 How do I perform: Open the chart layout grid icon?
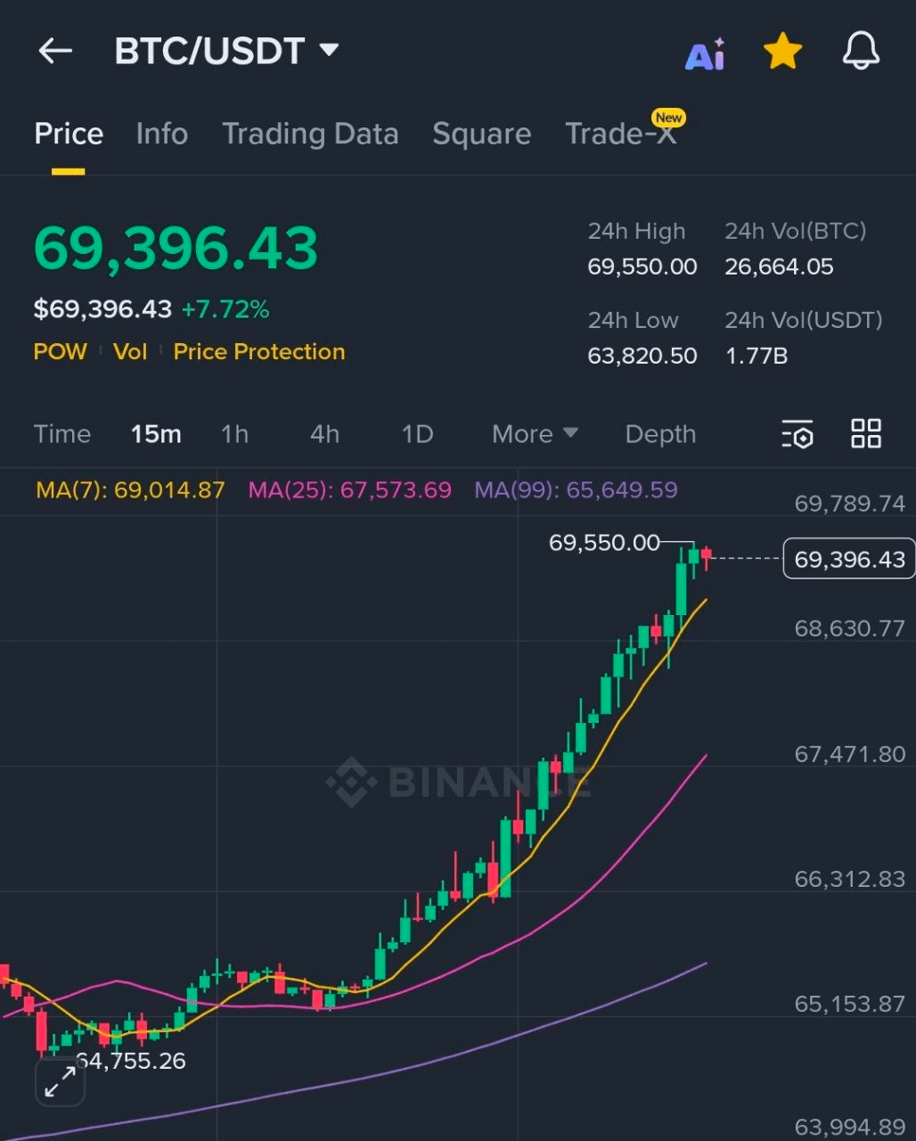tap(866, 434)
